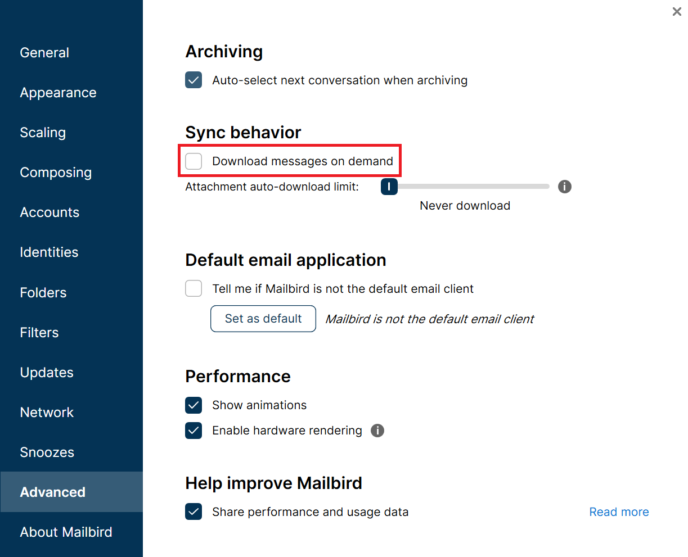
Task: Click the Set as default button
Action: [263, 319]
